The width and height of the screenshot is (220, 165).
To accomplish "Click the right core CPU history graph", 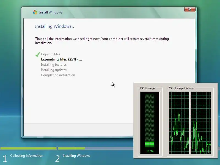I will 201,123.
